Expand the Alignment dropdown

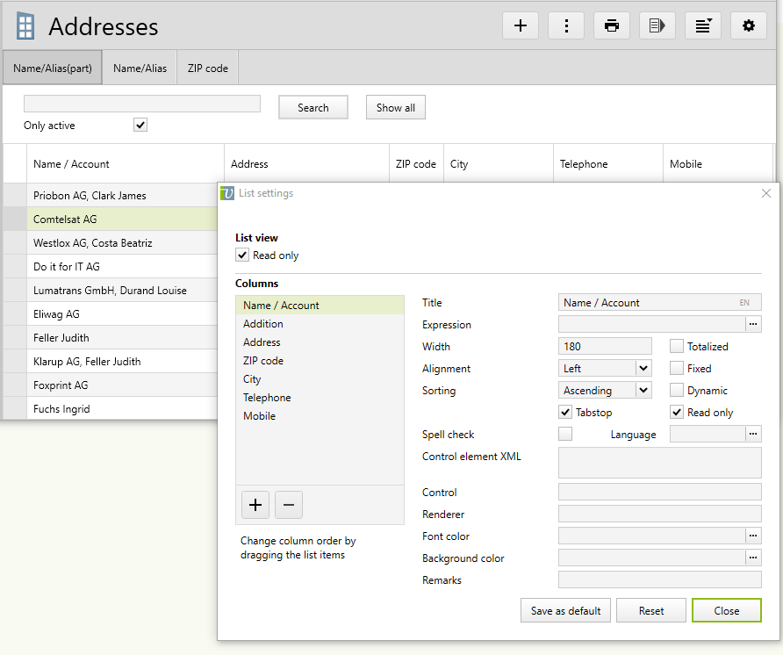643,369
